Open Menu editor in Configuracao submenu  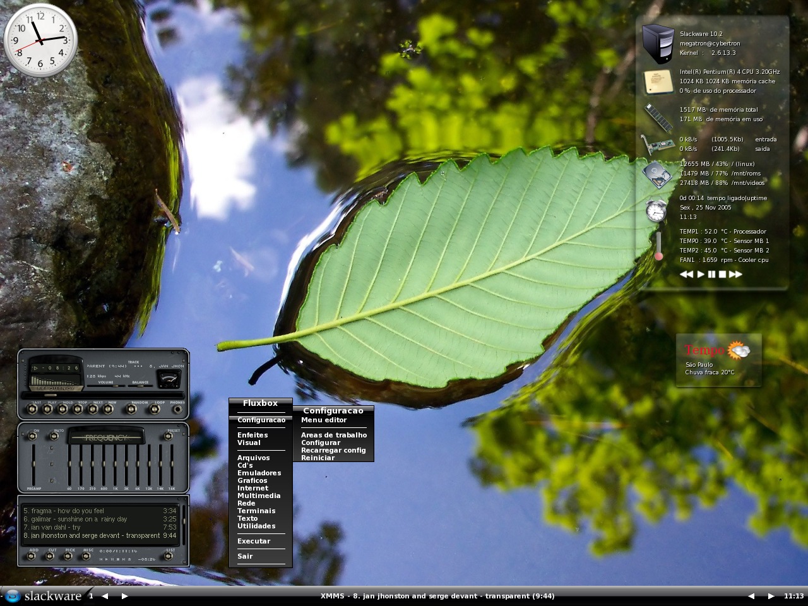click(324, 420)
